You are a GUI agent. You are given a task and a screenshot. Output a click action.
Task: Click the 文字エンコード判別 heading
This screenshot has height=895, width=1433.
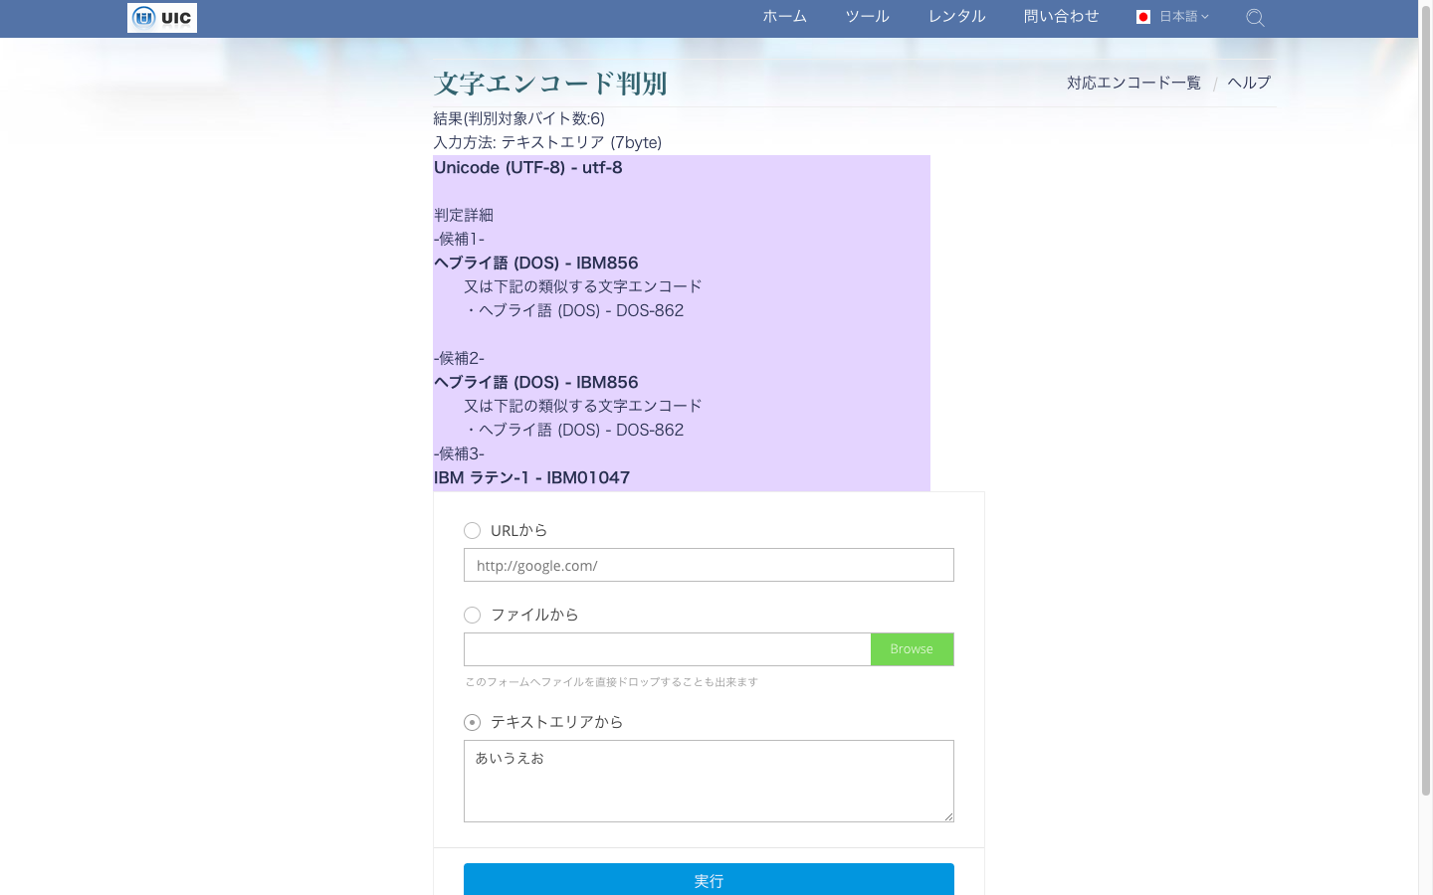point(550,84)
